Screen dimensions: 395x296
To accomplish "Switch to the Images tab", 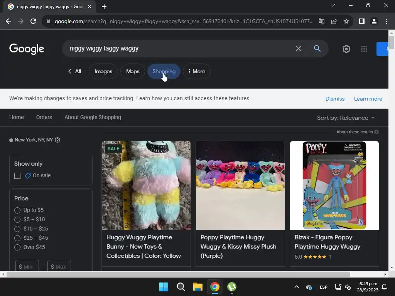I will pos(103,71).
